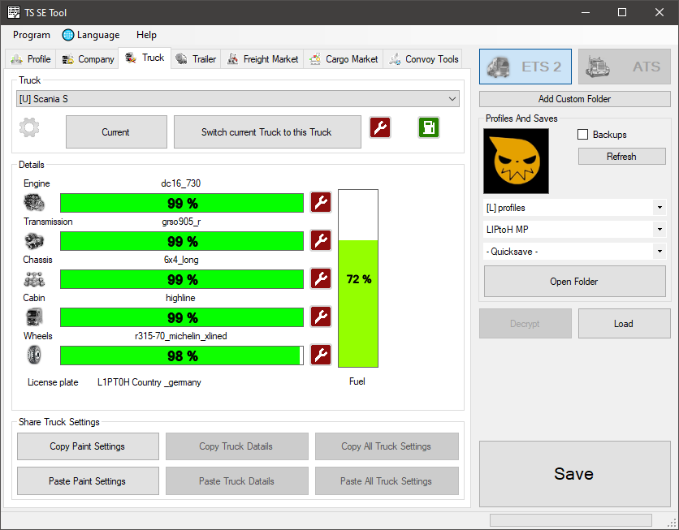Image resolution: width=679 pixels, height=530 pixels.
Task: Click the vertical fuel level bar
Action: pyautogui.click(x=358, y=279)
